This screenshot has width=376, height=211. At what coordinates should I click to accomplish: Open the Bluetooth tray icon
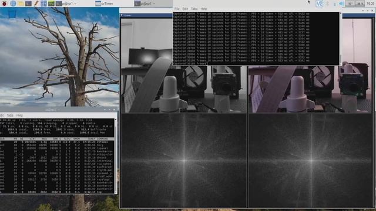[328, 4]
